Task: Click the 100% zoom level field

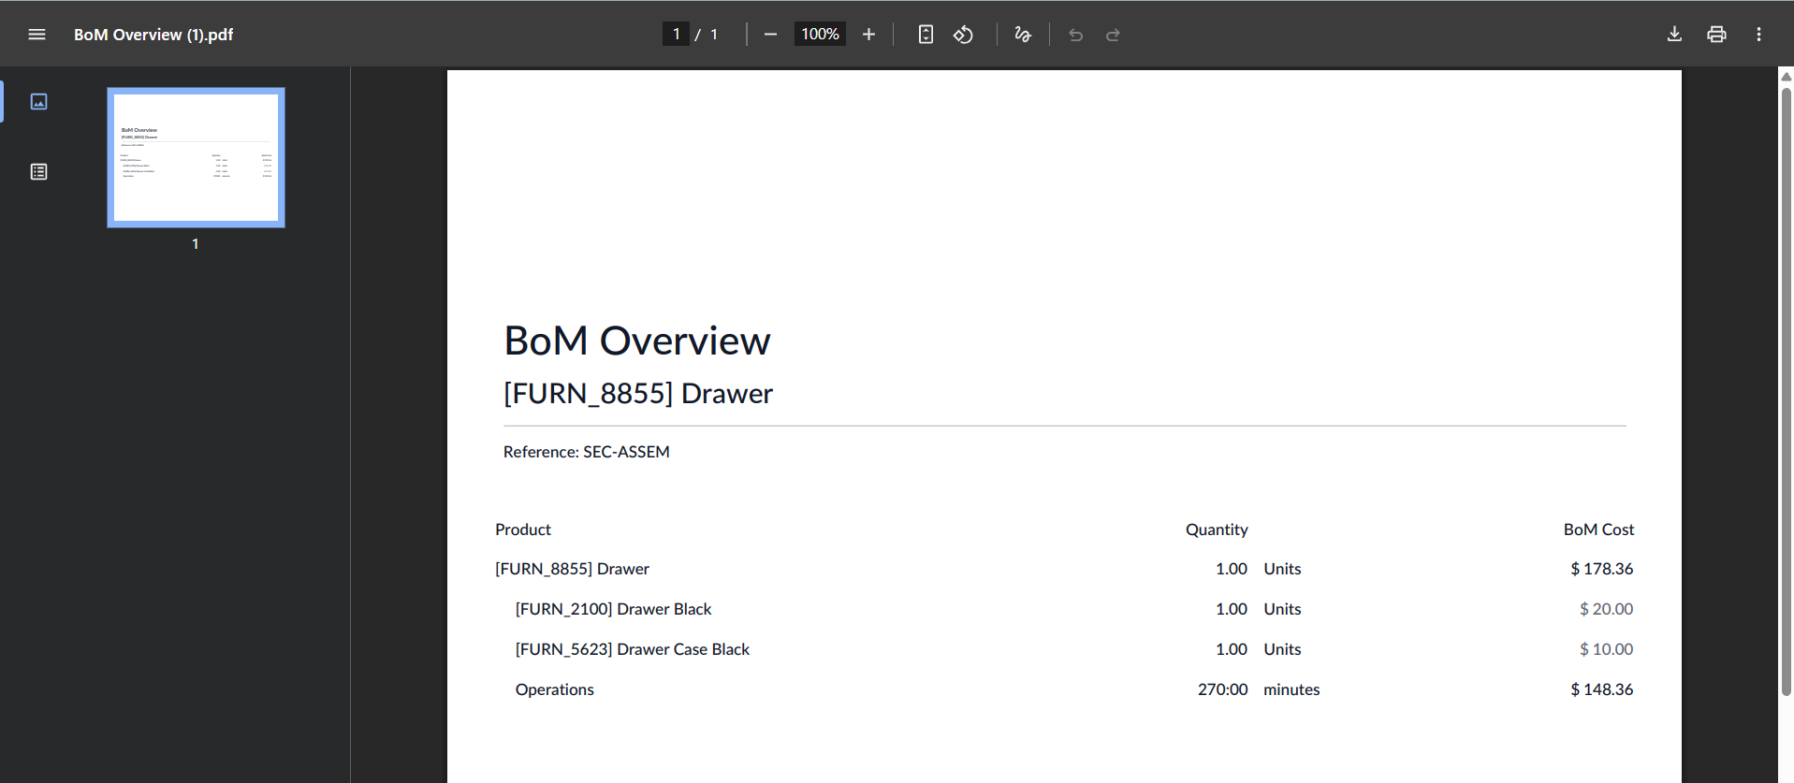Action: tap(820, 35)
